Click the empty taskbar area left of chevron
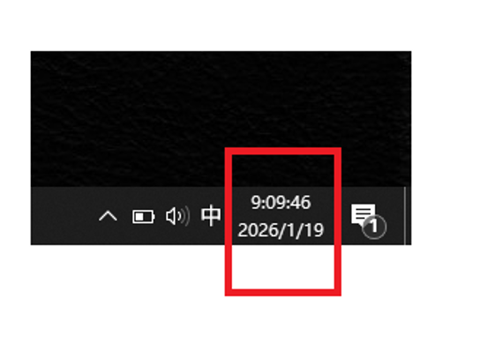Screen dimensions: 480x359 pyautogui.click(x=63, y=216)
